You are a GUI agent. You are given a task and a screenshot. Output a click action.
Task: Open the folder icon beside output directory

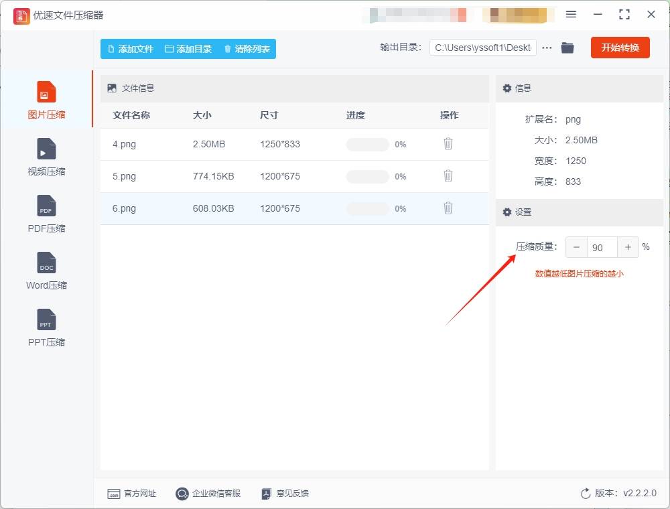tap(567, 48)
